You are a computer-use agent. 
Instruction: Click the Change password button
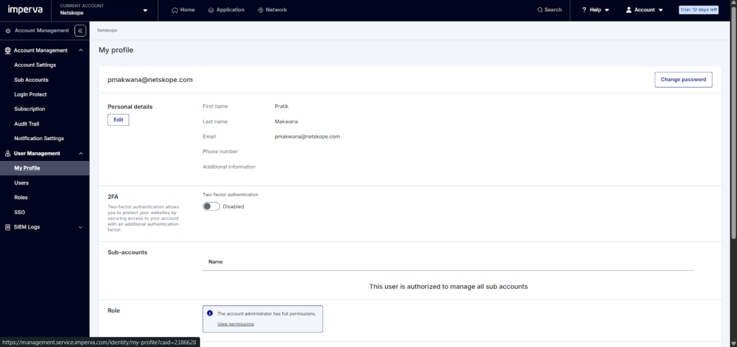(684, 80)
